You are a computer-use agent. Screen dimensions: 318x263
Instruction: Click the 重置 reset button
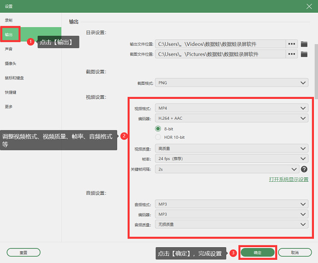pos(24,253)
